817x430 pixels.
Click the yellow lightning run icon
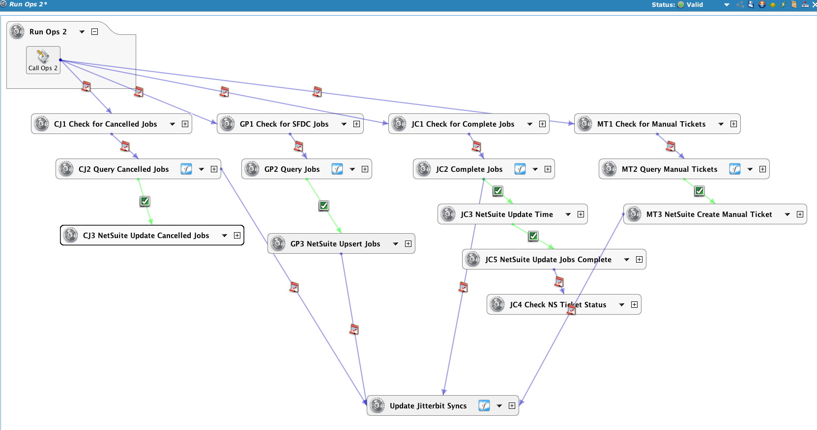(x=783, y=4)
